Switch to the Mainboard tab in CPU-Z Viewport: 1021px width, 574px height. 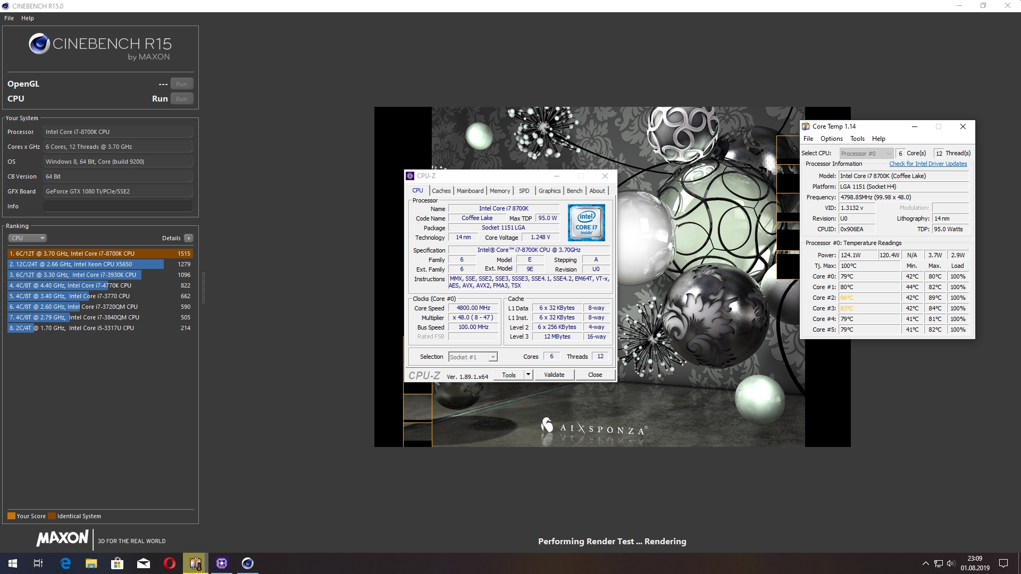point(470,191)
